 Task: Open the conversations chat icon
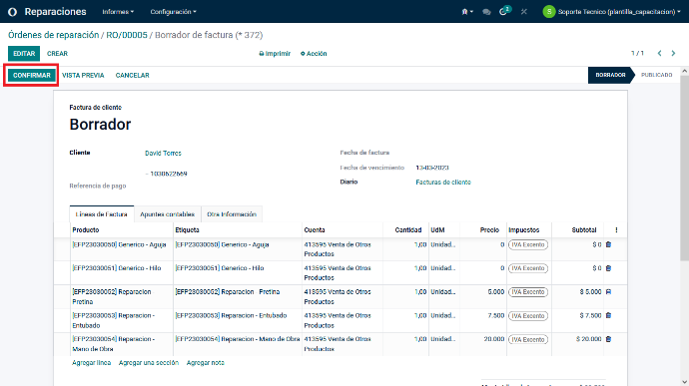tap(486, 12)
